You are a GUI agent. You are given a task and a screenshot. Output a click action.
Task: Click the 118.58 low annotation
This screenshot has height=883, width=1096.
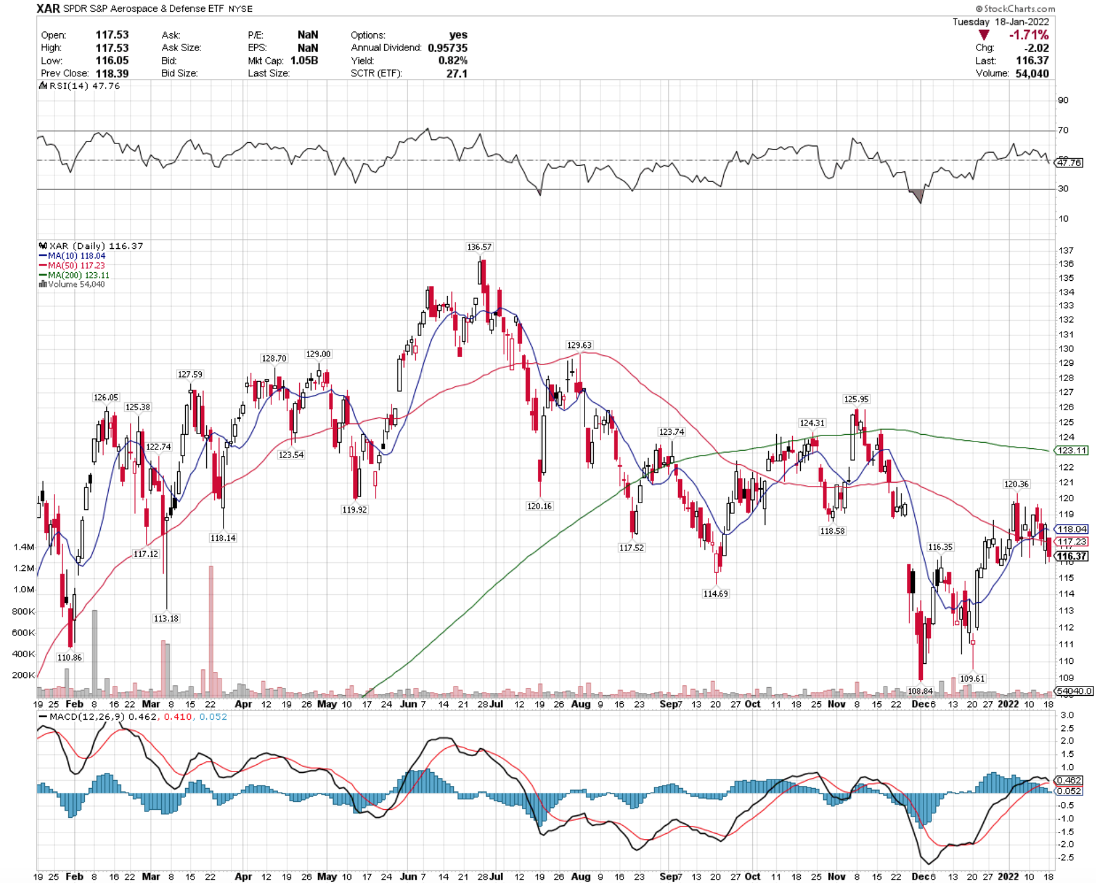click(x=832, y=531)
